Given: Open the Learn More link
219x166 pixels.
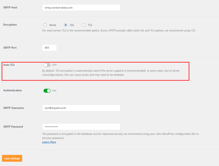Looking at the screenshot, I should (x=49, y=142).
